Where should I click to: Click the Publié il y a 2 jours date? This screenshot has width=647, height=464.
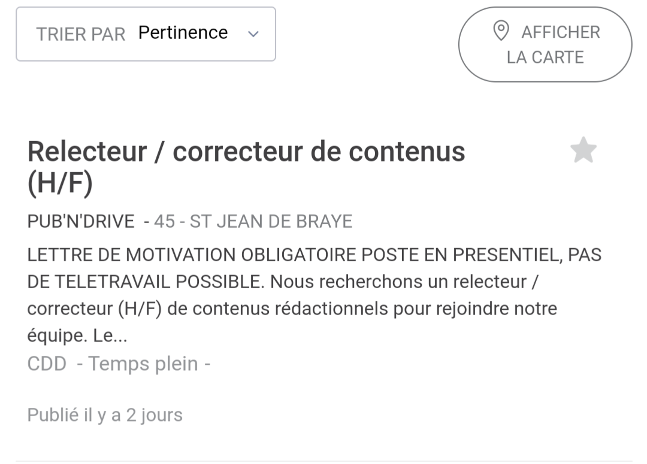tap(105, 415)
